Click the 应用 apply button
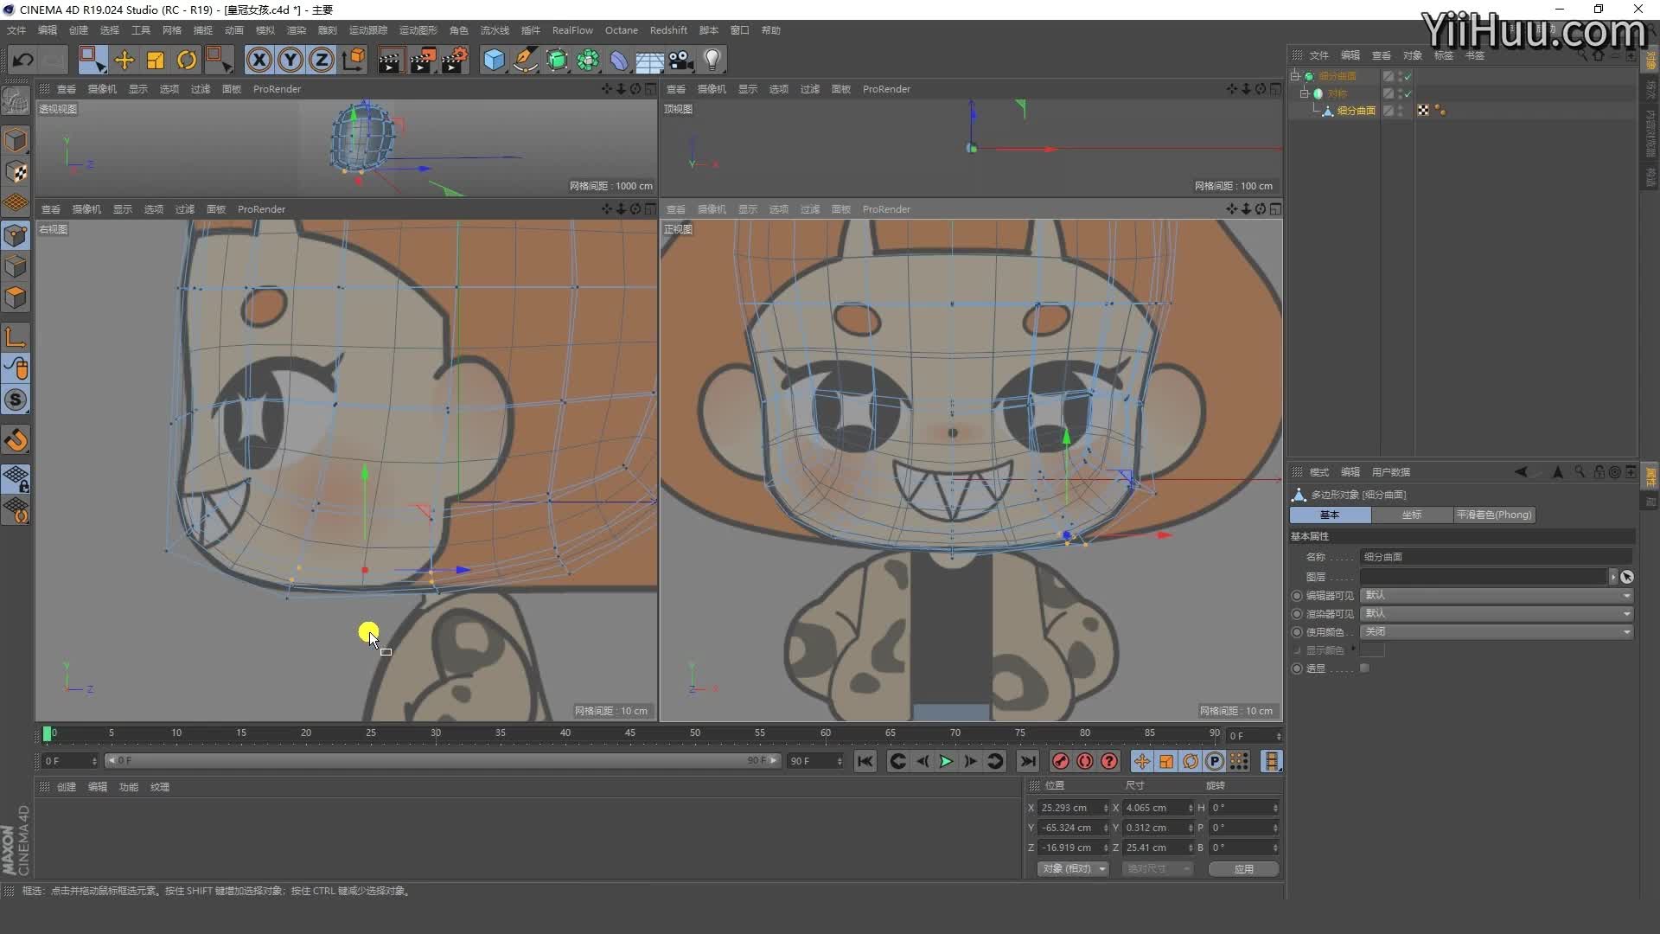This screenshot has height=934, width=1660. (1243, 868)
